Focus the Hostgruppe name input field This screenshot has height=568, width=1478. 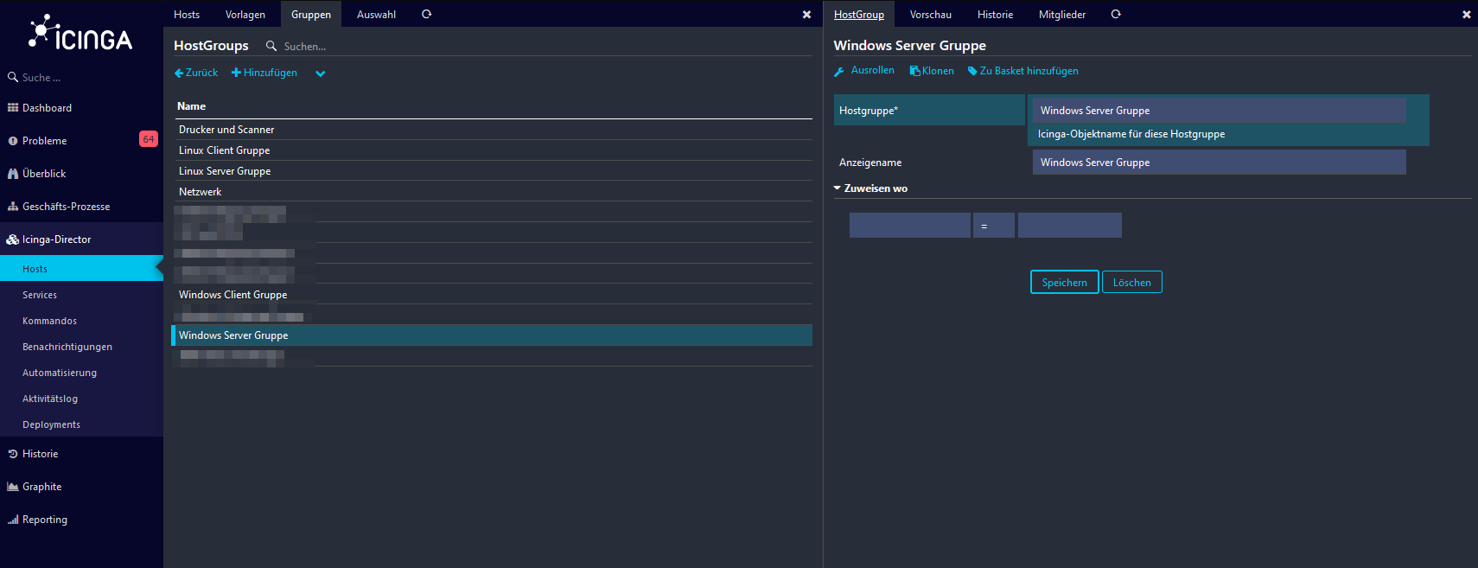coord(1220,111)
